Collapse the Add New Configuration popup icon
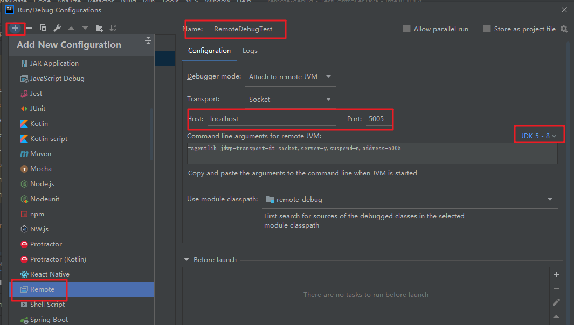 click(x=148, y=40)
